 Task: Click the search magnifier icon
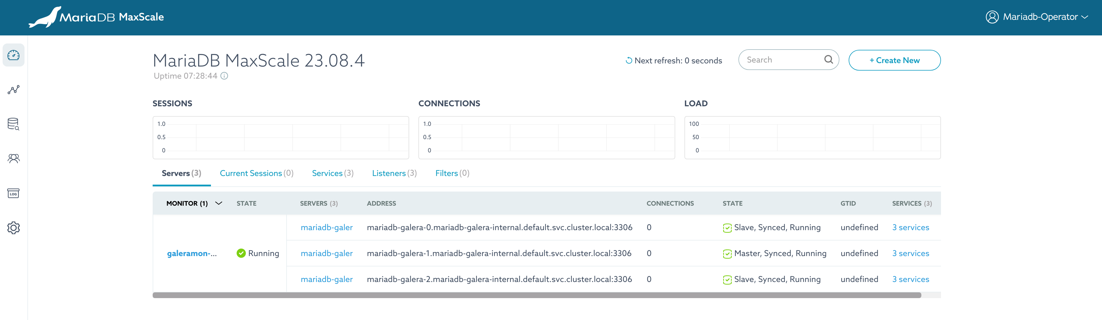(829, 60)
